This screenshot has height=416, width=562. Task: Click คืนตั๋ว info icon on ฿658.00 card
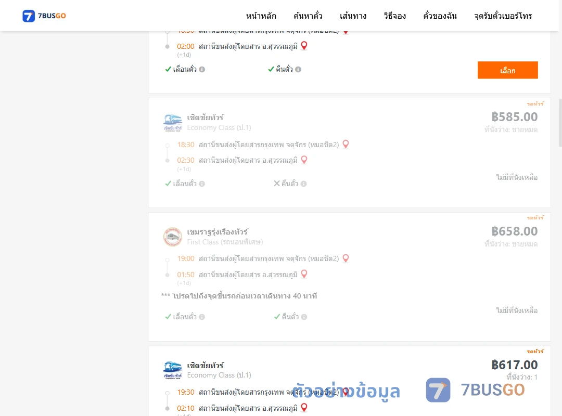point(304,317)
